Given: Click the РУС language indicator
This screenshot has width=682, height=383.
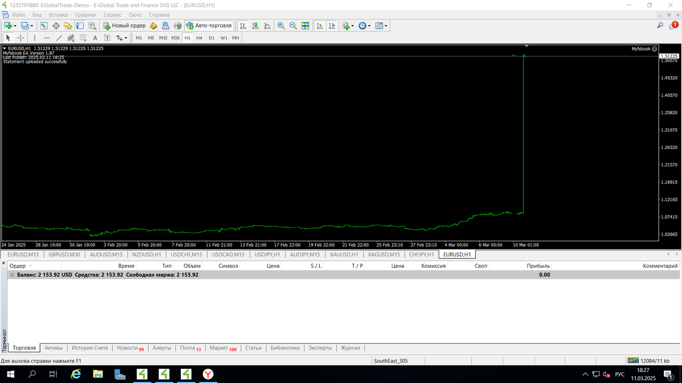Looking at the screenshot, I should [620, 375].
